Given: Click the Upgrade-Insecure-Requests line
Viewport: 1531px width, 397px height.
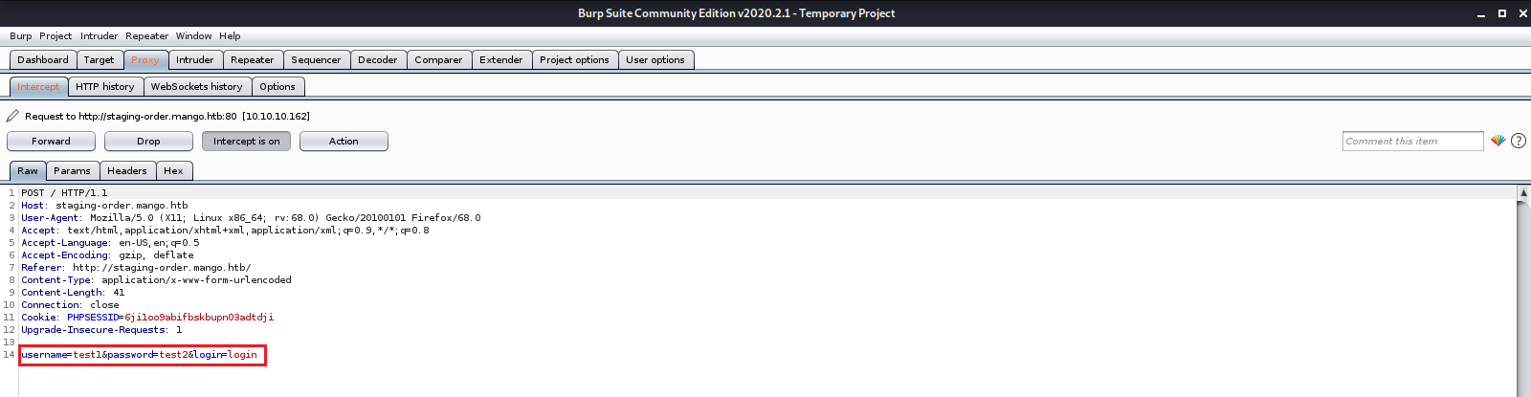Looking at the screenshot, I should pyautogui.click(x=101, y=329).
